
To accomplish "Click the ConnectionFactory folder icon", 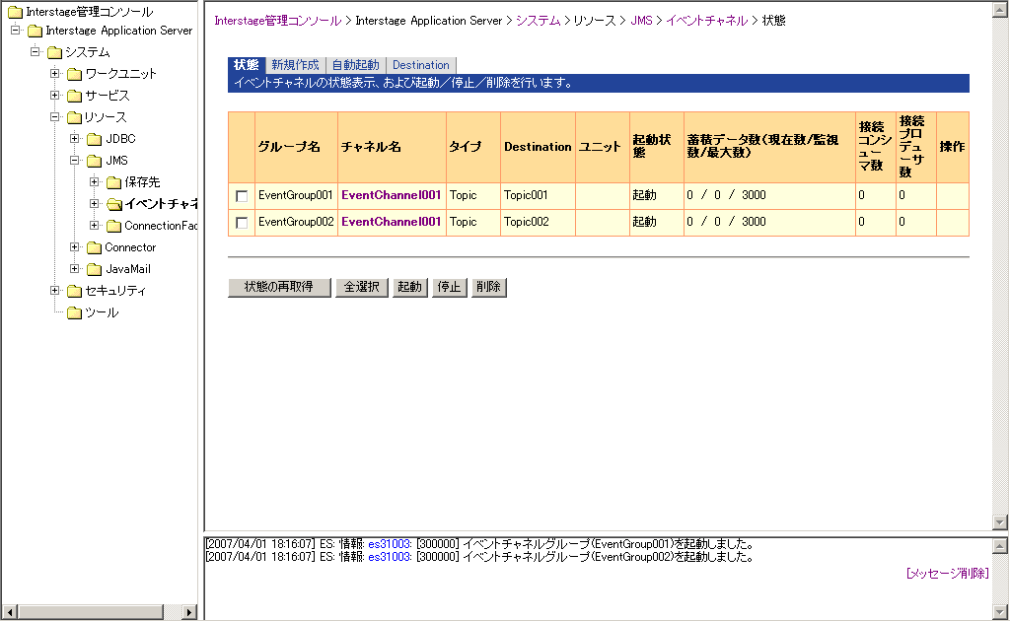I will [x=114, y=226].
